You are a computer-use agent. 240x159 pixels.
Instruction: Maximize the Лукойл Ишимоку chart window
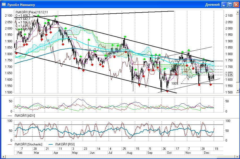[x=230, y=5]
